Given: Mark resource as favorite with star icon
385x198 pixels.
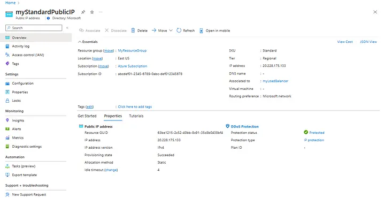Looking at the screenshot, I should (92, 12).
